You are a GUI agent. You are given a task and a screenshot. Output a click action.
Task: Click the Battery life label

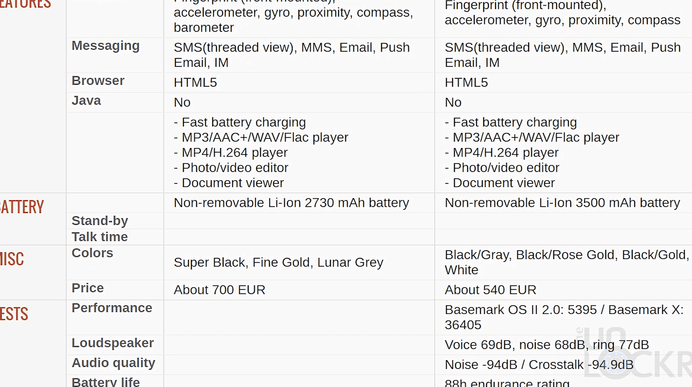point(106,382)
